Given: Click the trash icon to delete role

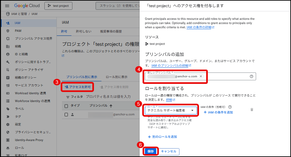Looking at the screenshot, I should [252, 110].
